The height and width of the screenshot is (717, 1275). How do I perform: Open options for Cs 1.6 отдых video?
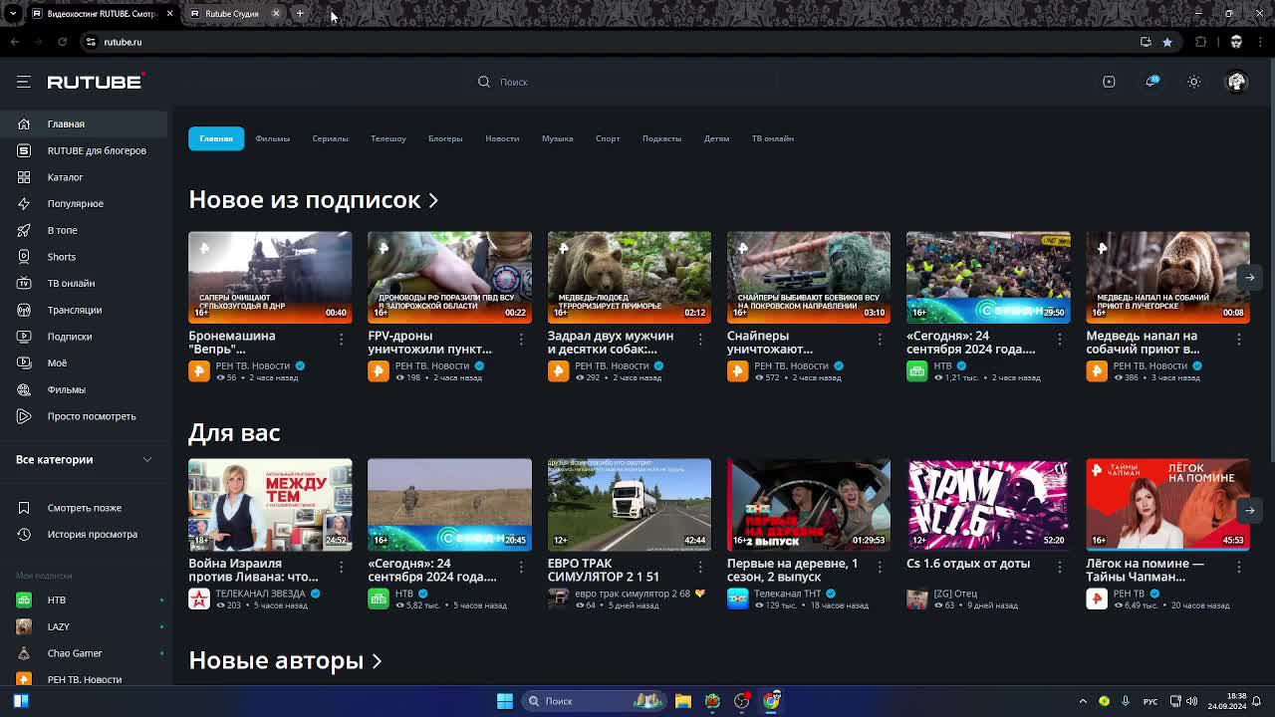(1060, 567)
